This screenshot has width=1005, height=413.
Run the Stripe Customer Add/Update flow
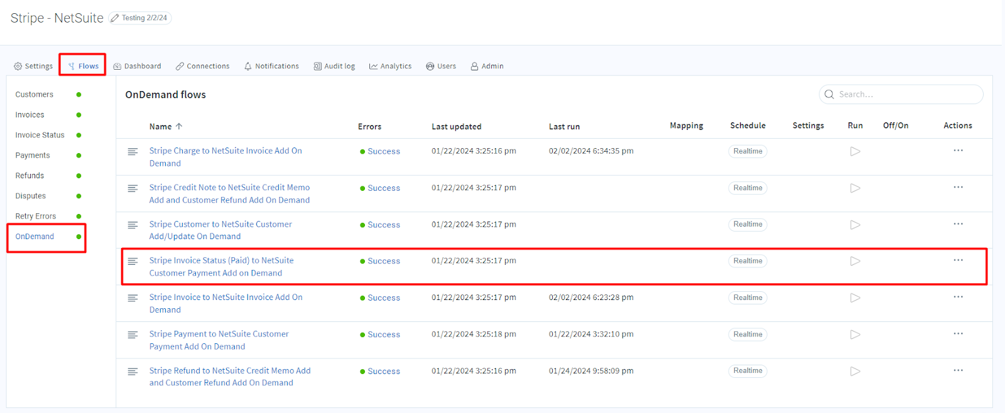[855, 225]
